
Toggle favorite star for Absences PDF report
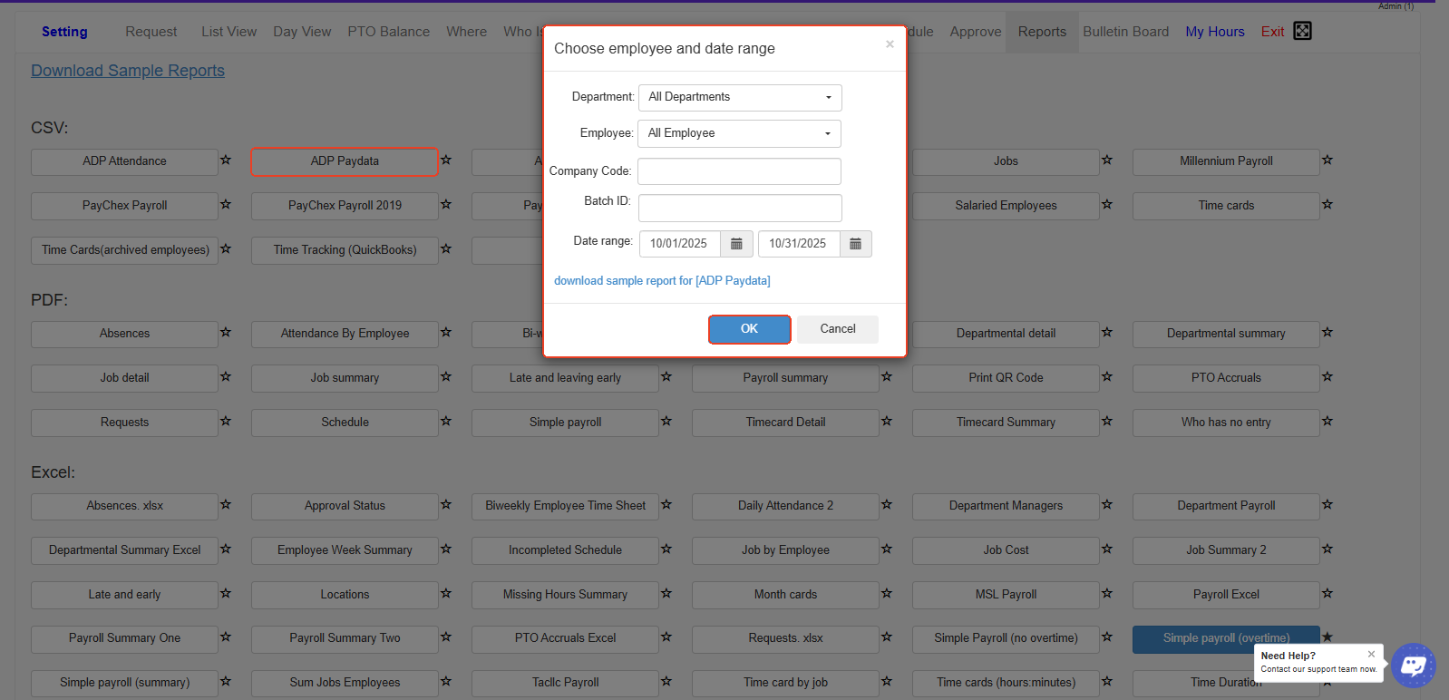pos(226,333)
